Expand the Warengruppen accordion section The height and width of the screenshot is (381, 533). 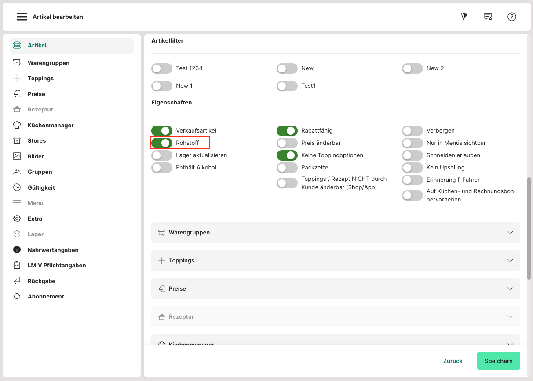click(336, 233)
